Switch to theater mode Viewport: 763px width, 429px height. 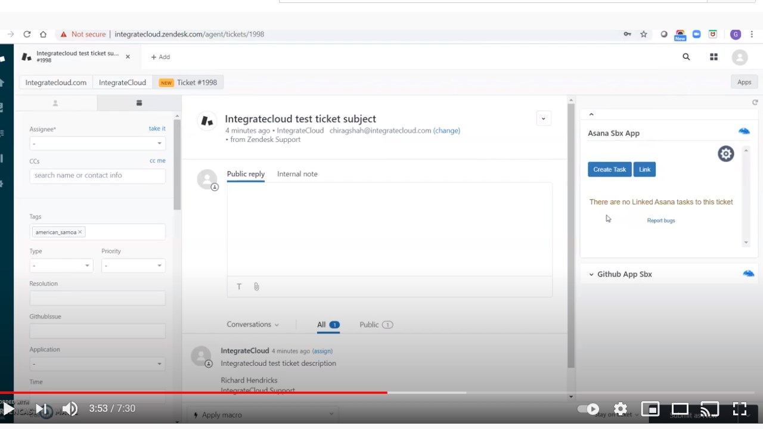pos(680,409)
